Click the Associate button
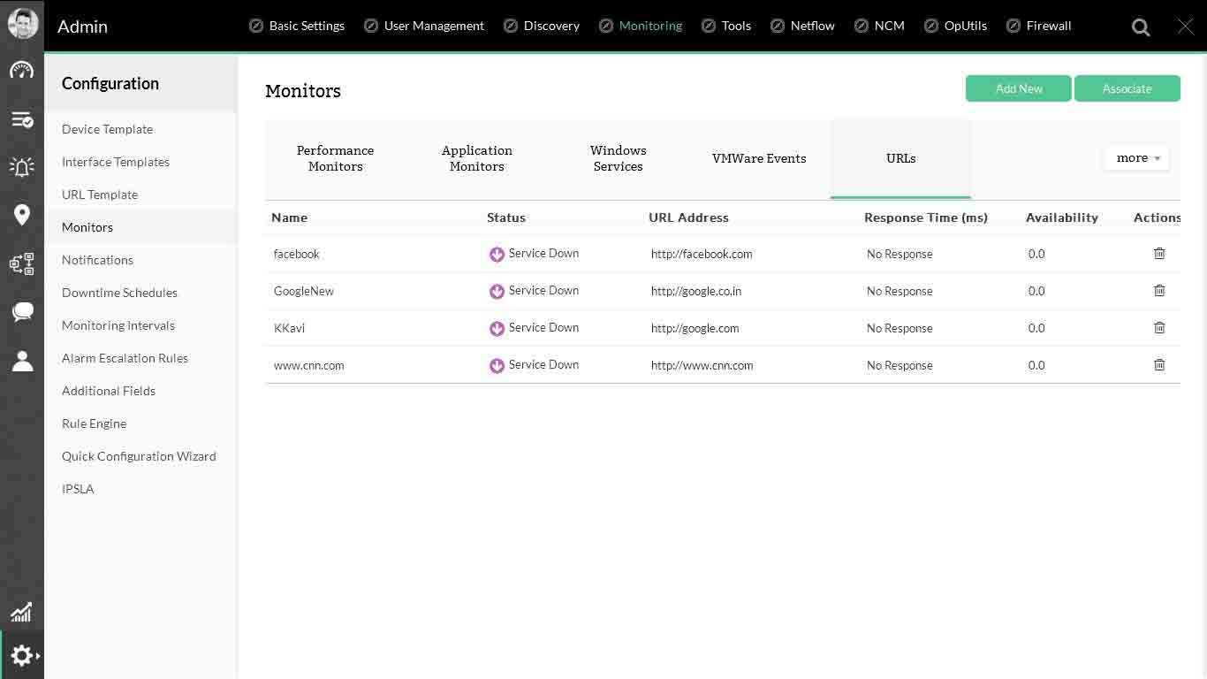The image size is (1207, 679). tap(1127, 88)
